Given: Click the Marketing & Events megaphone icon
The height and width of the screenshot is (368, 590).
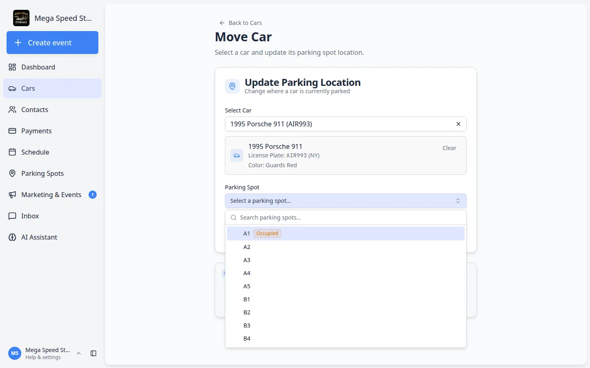Looking at the screenshot, I should click(x=12, y=195).
